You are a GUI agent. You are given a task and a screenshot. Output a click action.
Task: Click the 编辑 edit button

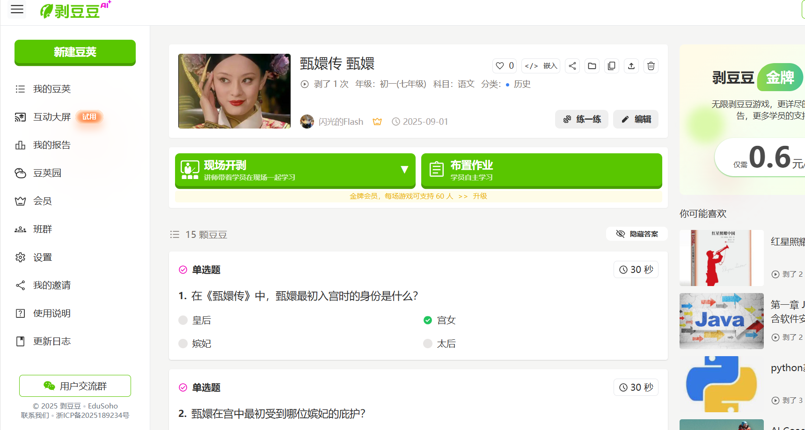pos(636,119)
